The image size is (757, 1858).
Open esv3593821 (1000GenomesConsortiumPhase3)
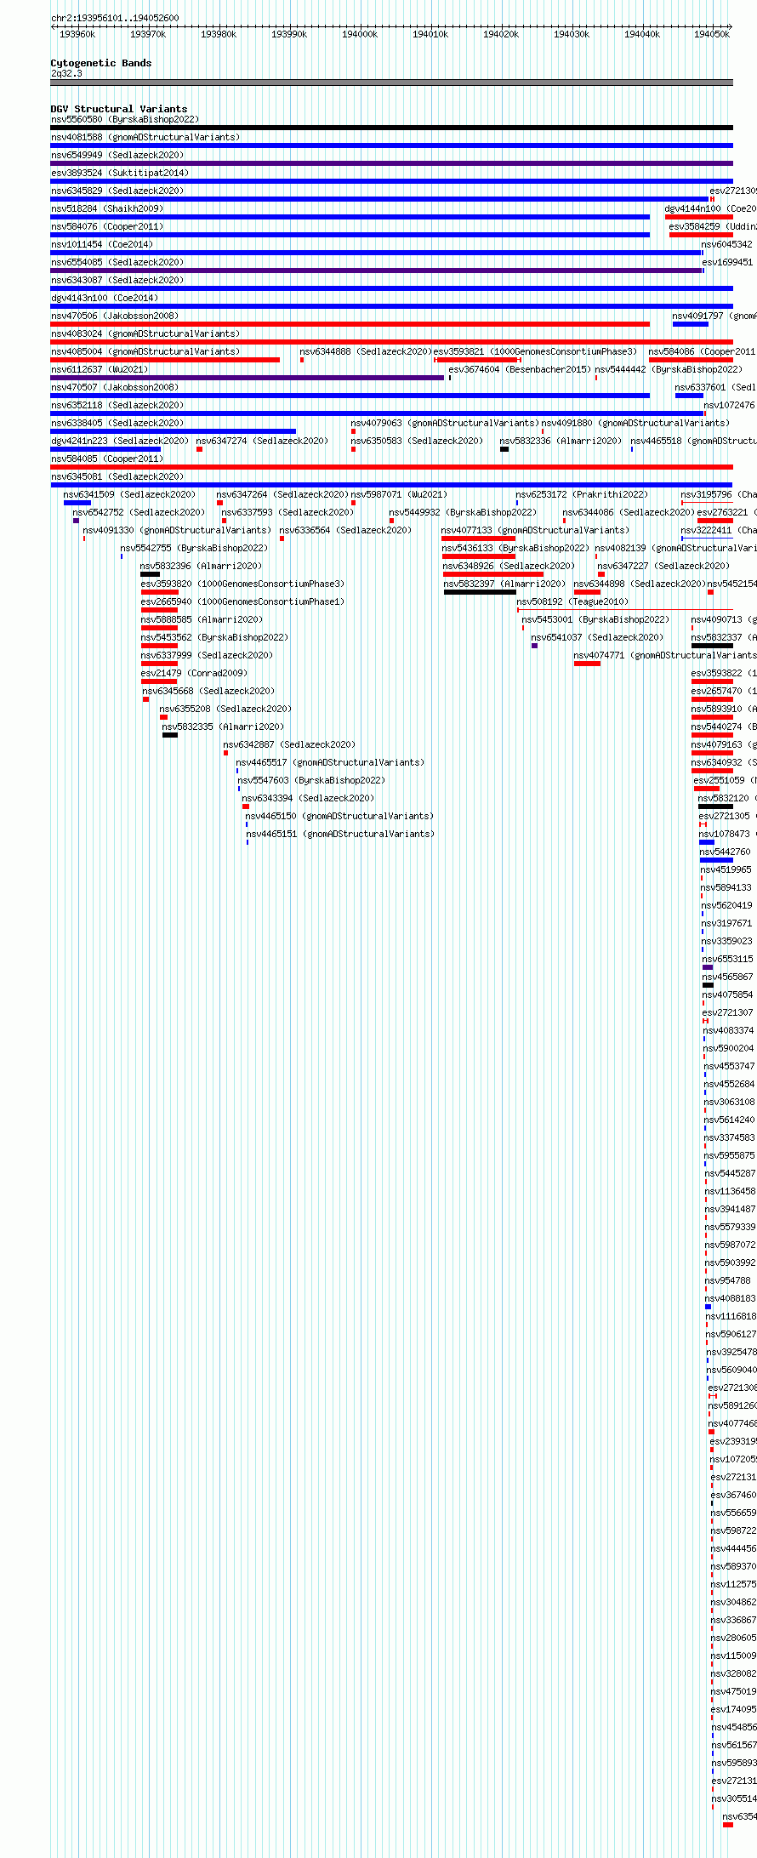coord(535,351)
